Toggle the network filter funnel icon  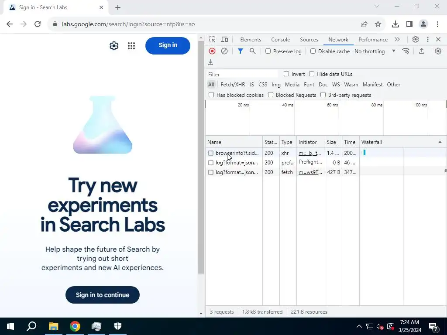point(241,51)
